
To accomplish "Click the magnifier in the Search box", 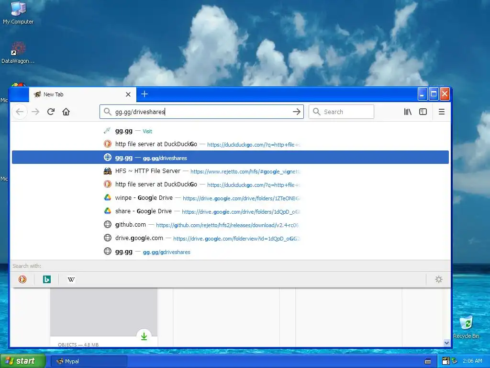I will coord(317,112).
